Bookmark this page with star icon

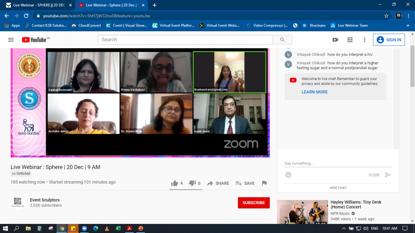pos(386,16)
